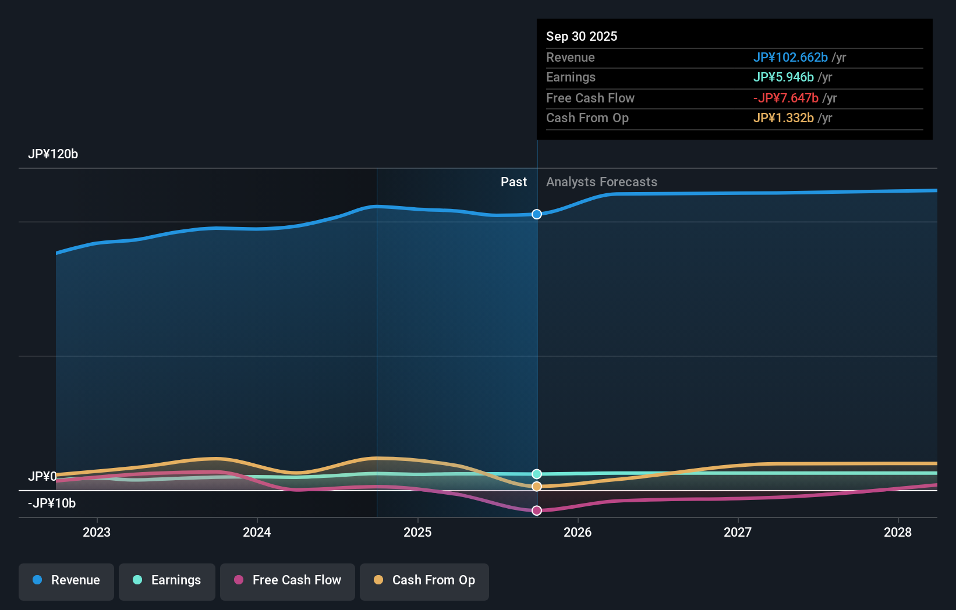Switch to the Analysts Forecasts section

click(601, 182)
